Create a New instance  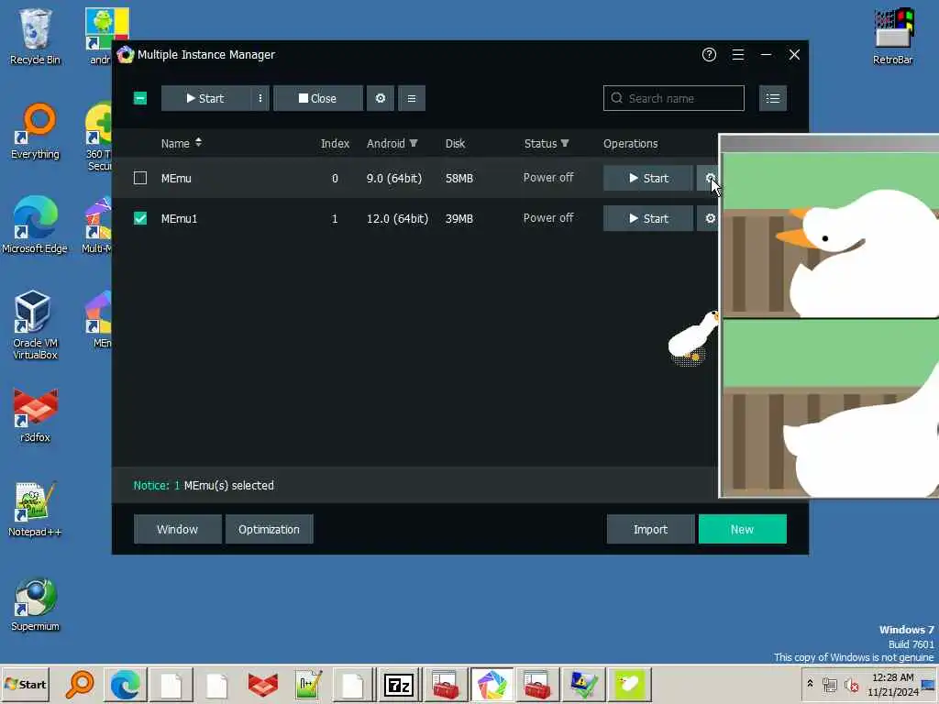[x=742, y=529]
